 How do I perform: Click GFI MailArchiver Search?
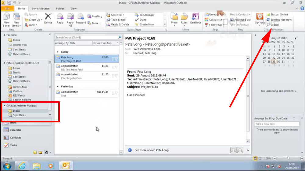tap(273, 25)
